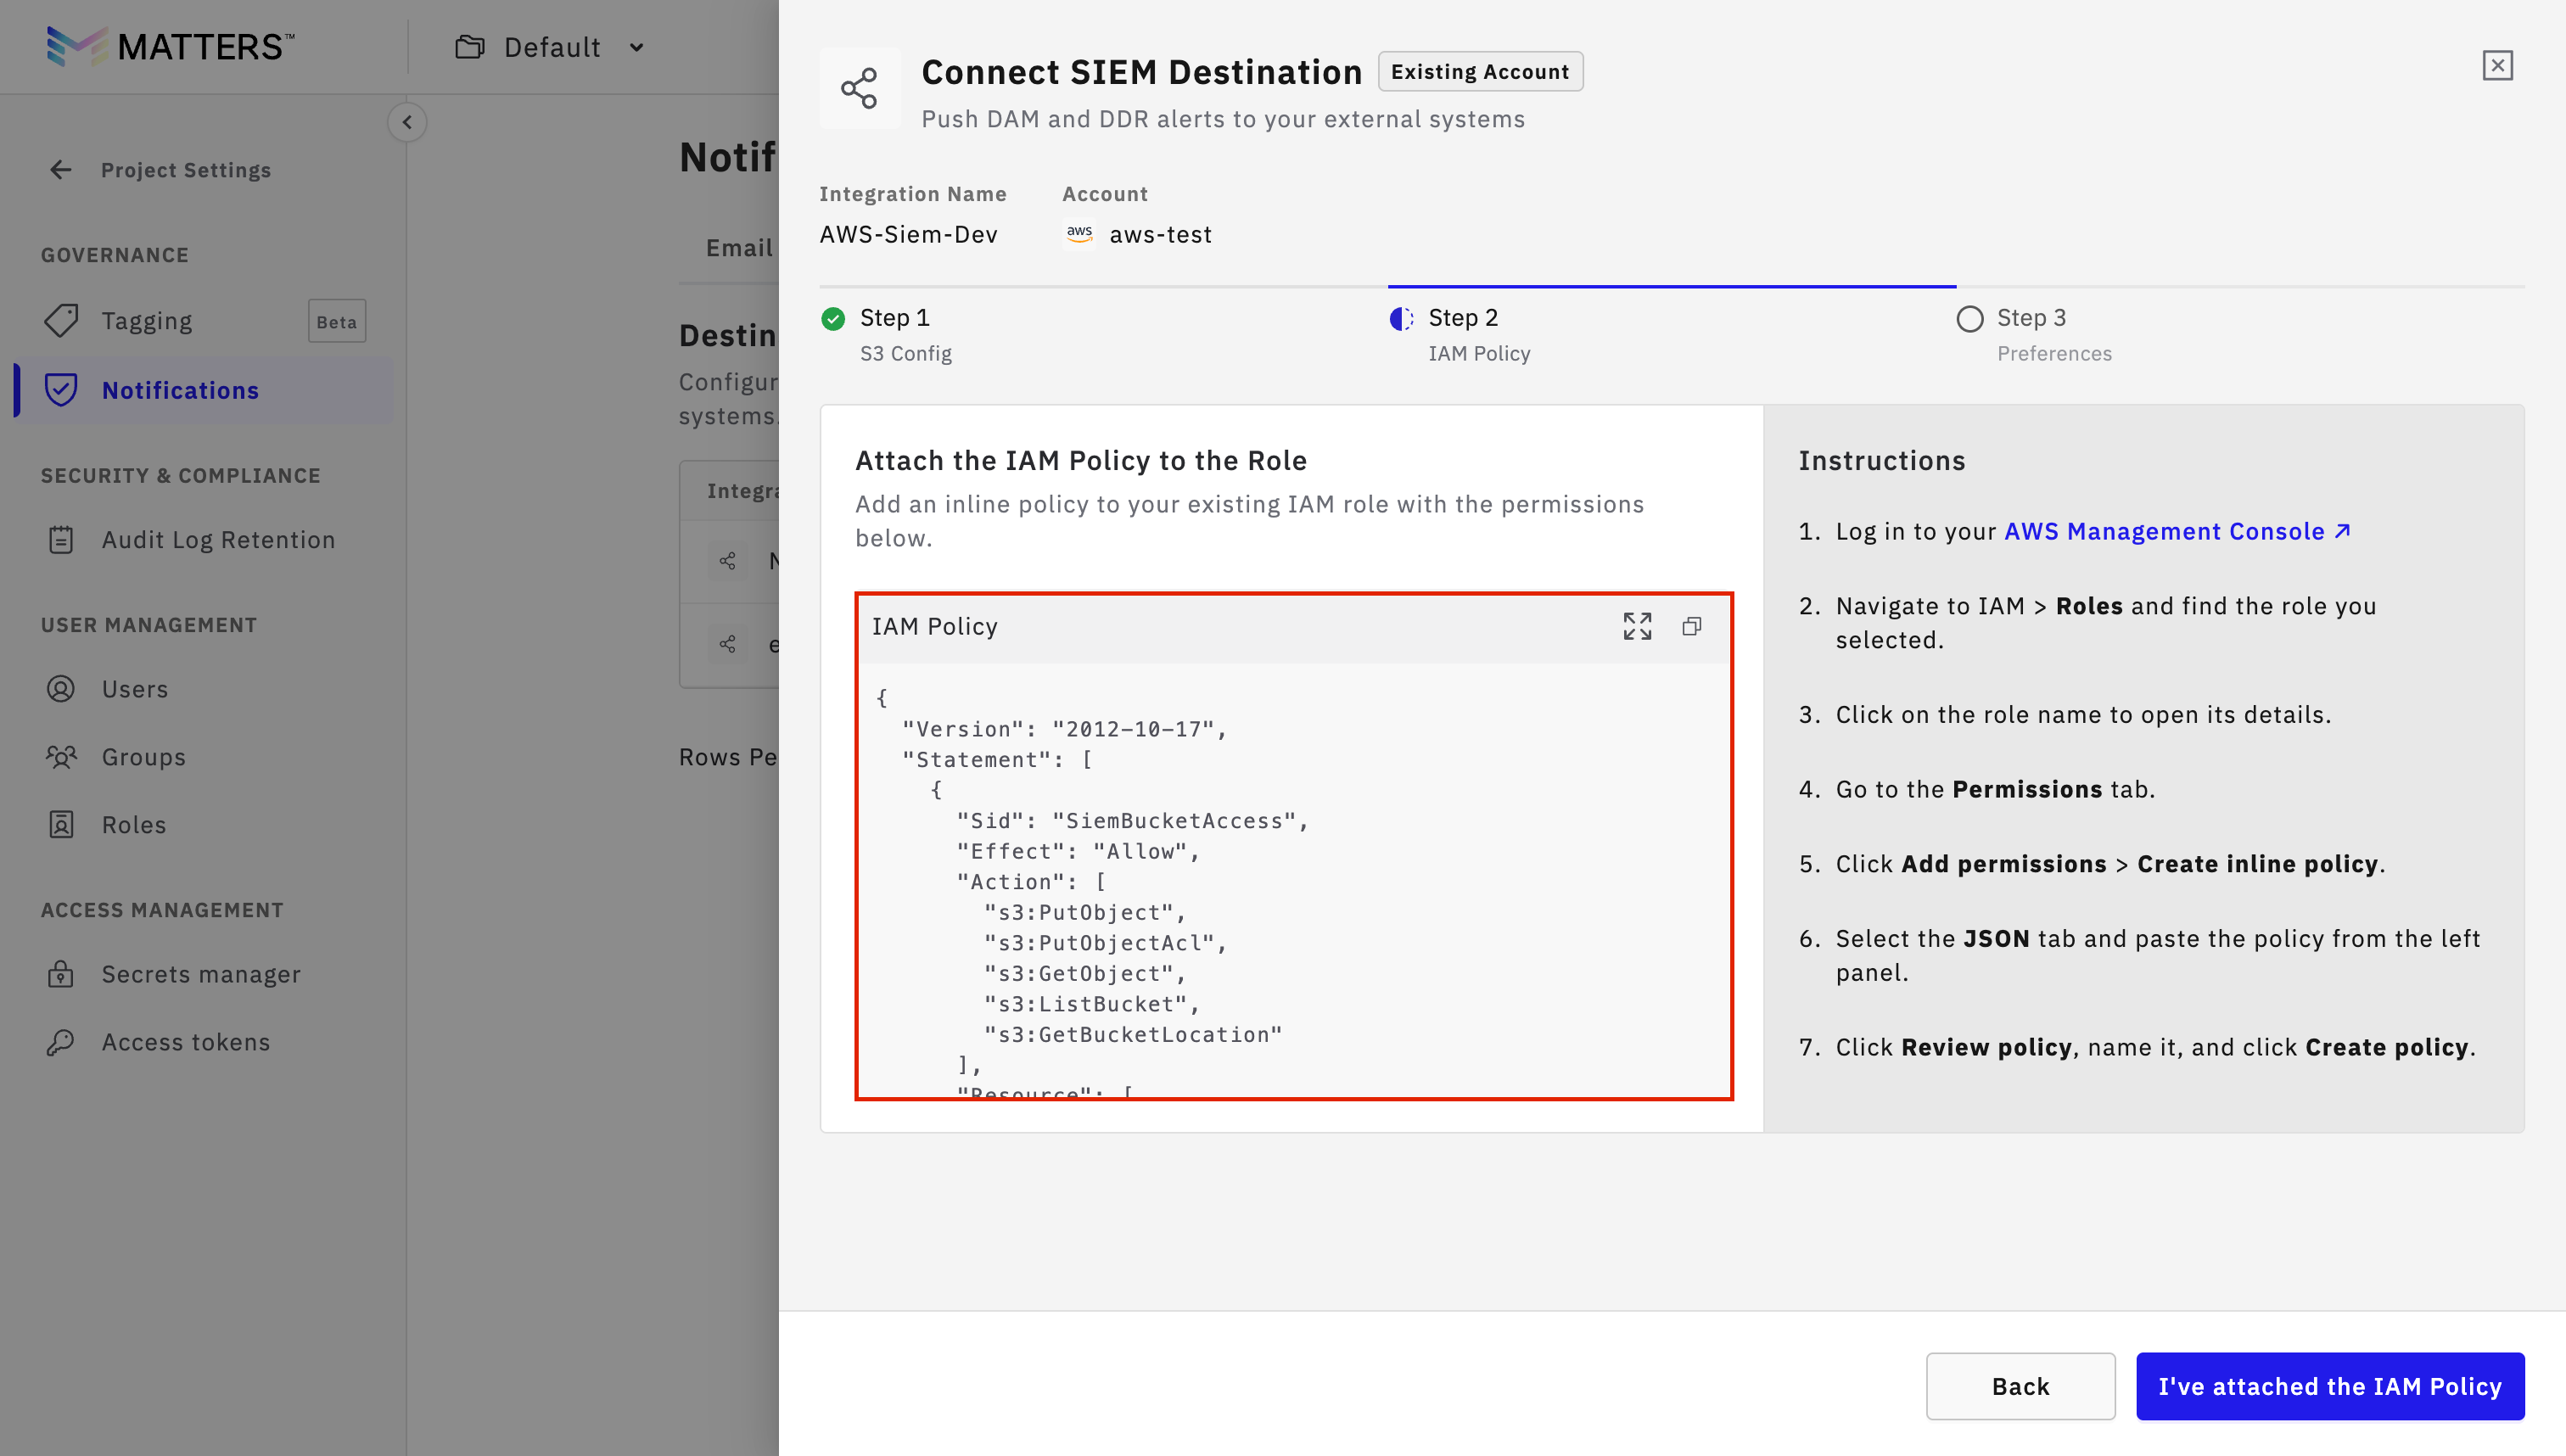Click the Audit Log Retention icon
The width and height of the screenshot is (2566, 1456).
pyautogui.click(x=61, y=540)
